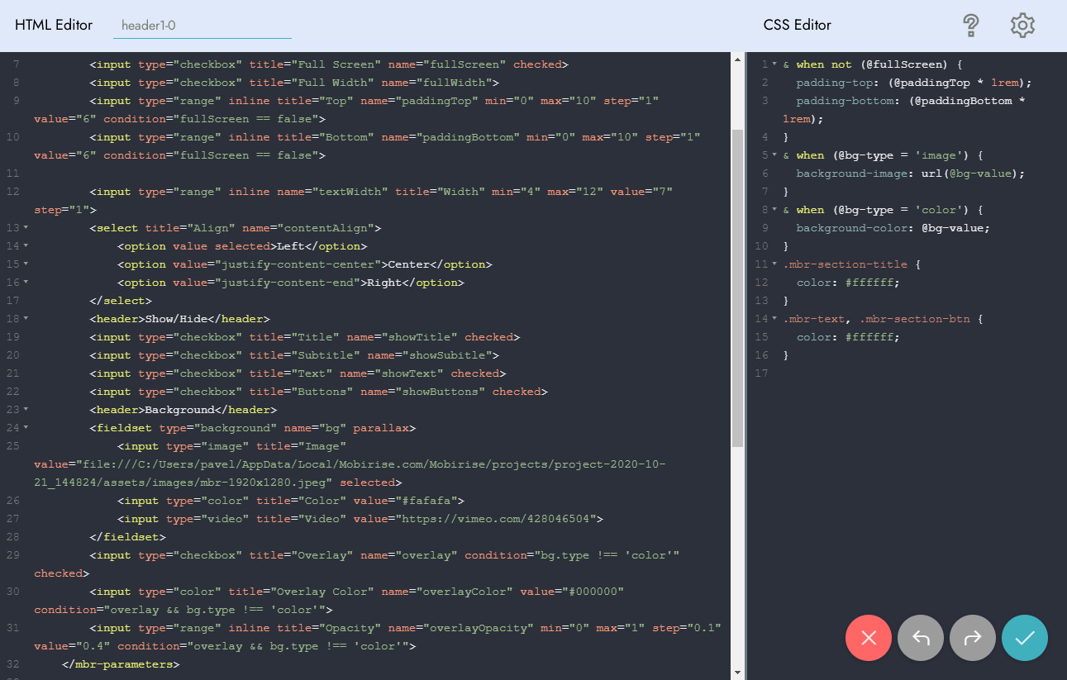
Task: Click the CSS Editor heading
Action: (x=797, y=25)
